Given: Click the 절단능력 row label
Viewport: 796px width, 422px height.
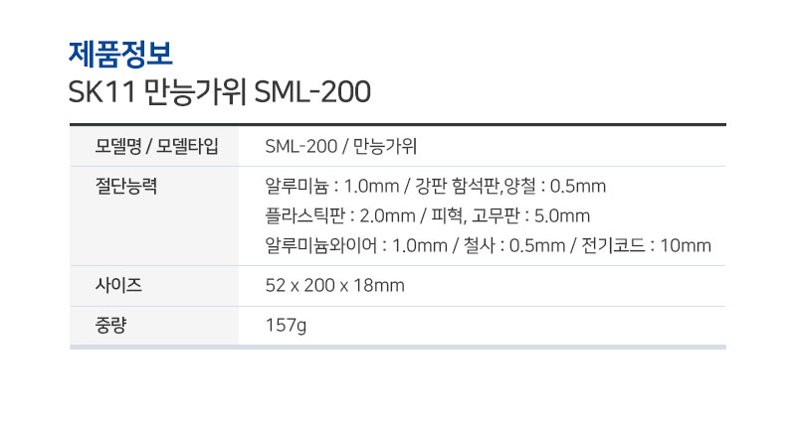Looking at the screenshot, I should pyautogui.click(x=126, y=186).
